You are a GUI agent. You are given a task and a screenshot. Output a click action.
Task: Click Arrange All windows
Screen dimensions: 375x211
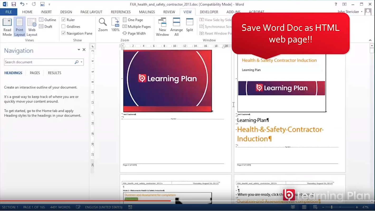pyautogui.click(x=176, y=27)
